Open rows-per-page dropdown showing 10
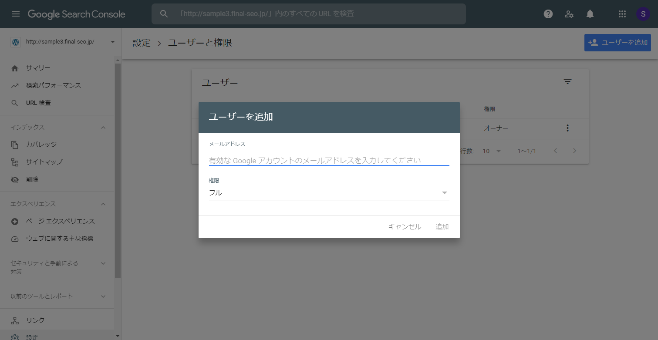This screenshot has width=658, height=340. pos(492,151)
